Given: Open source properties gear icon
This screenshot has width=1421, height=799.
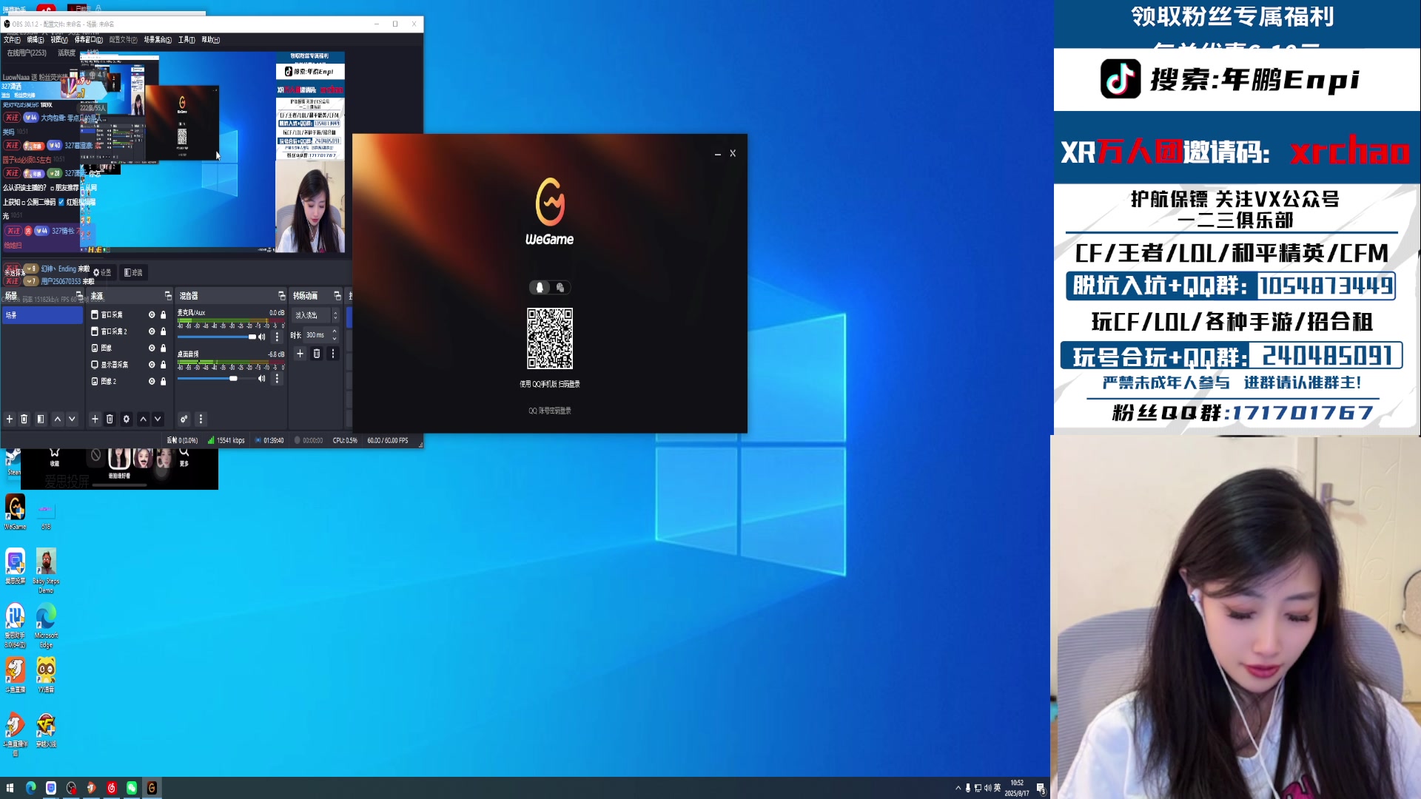Looking at the screenshot, I should 127,419.
